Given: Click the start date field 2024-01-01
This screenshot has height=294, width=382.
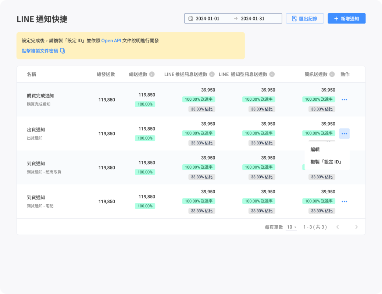Looking at the screenshot, I should click(208, 18).
